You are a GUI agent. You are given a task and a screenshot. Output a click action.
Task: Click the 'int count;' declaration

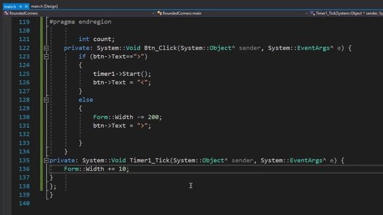tap(96, 39)
